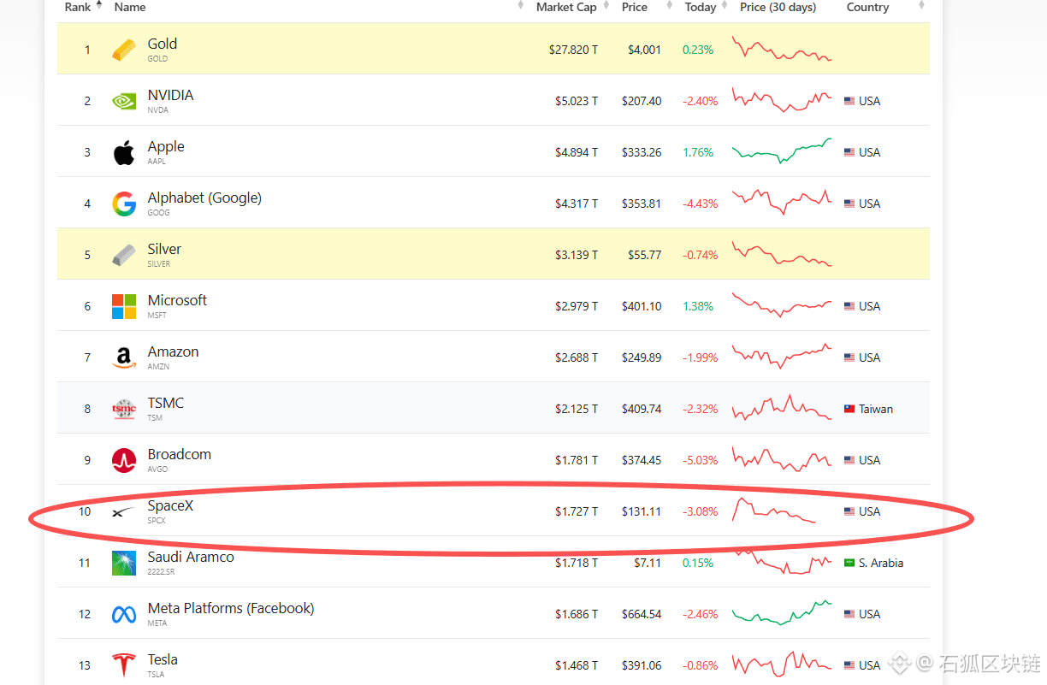Click the USA flag in Microsoft row
1047x685 pixels.
tap(849, 306)
